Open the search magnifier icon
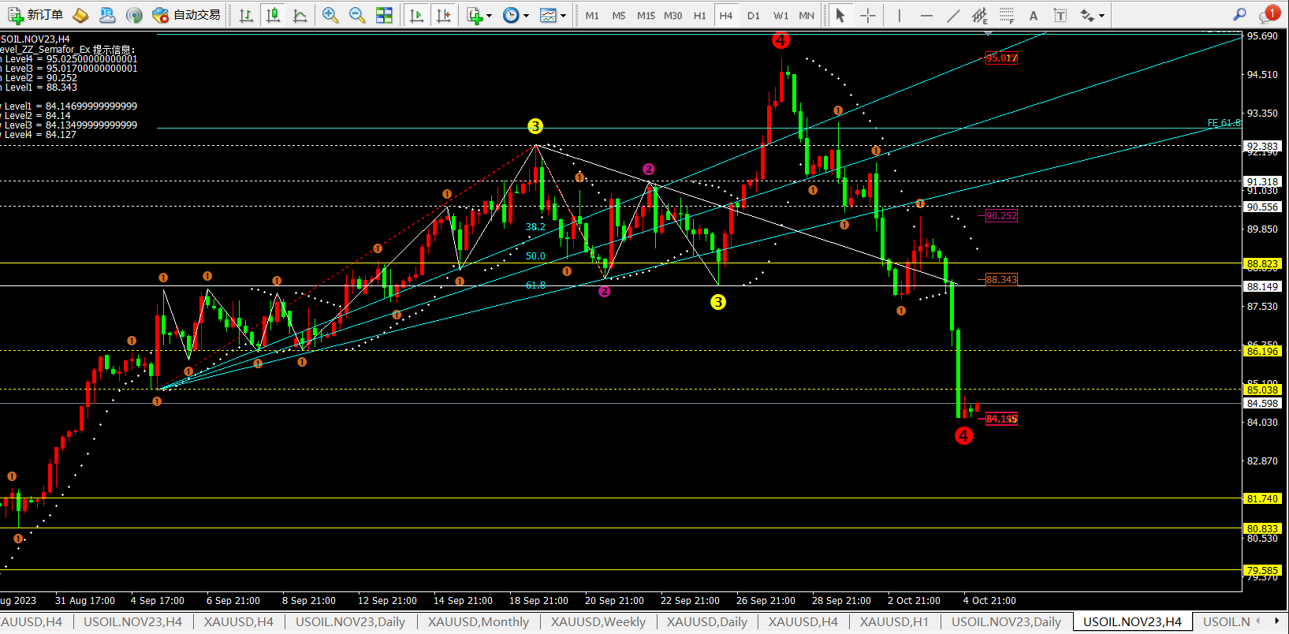This screenshot has width=1289, height=634. coord(1240,14)
